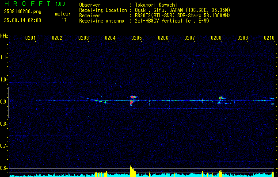
Task: Click the 0.9 kHz axis label
Action: pyautogui.click(x=4, y=102)
